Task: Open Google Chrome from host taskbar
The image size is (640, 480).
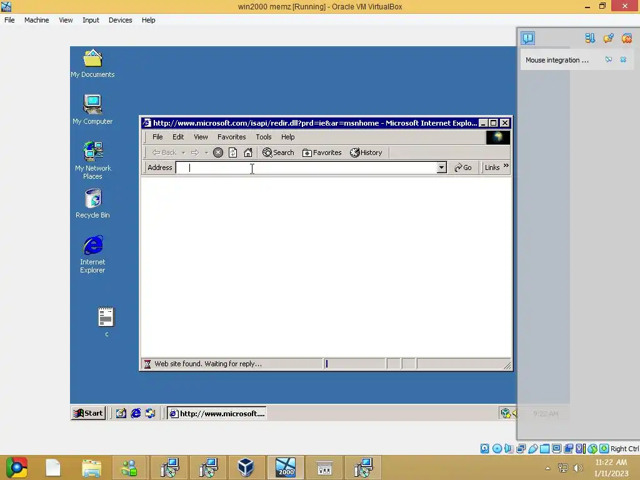Action: pos(17,467)
